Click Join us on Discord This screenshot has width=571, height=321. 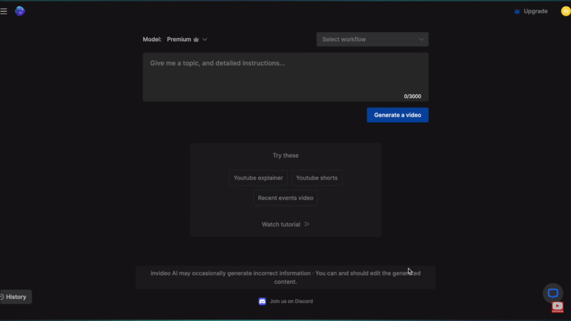coord(291,301)
